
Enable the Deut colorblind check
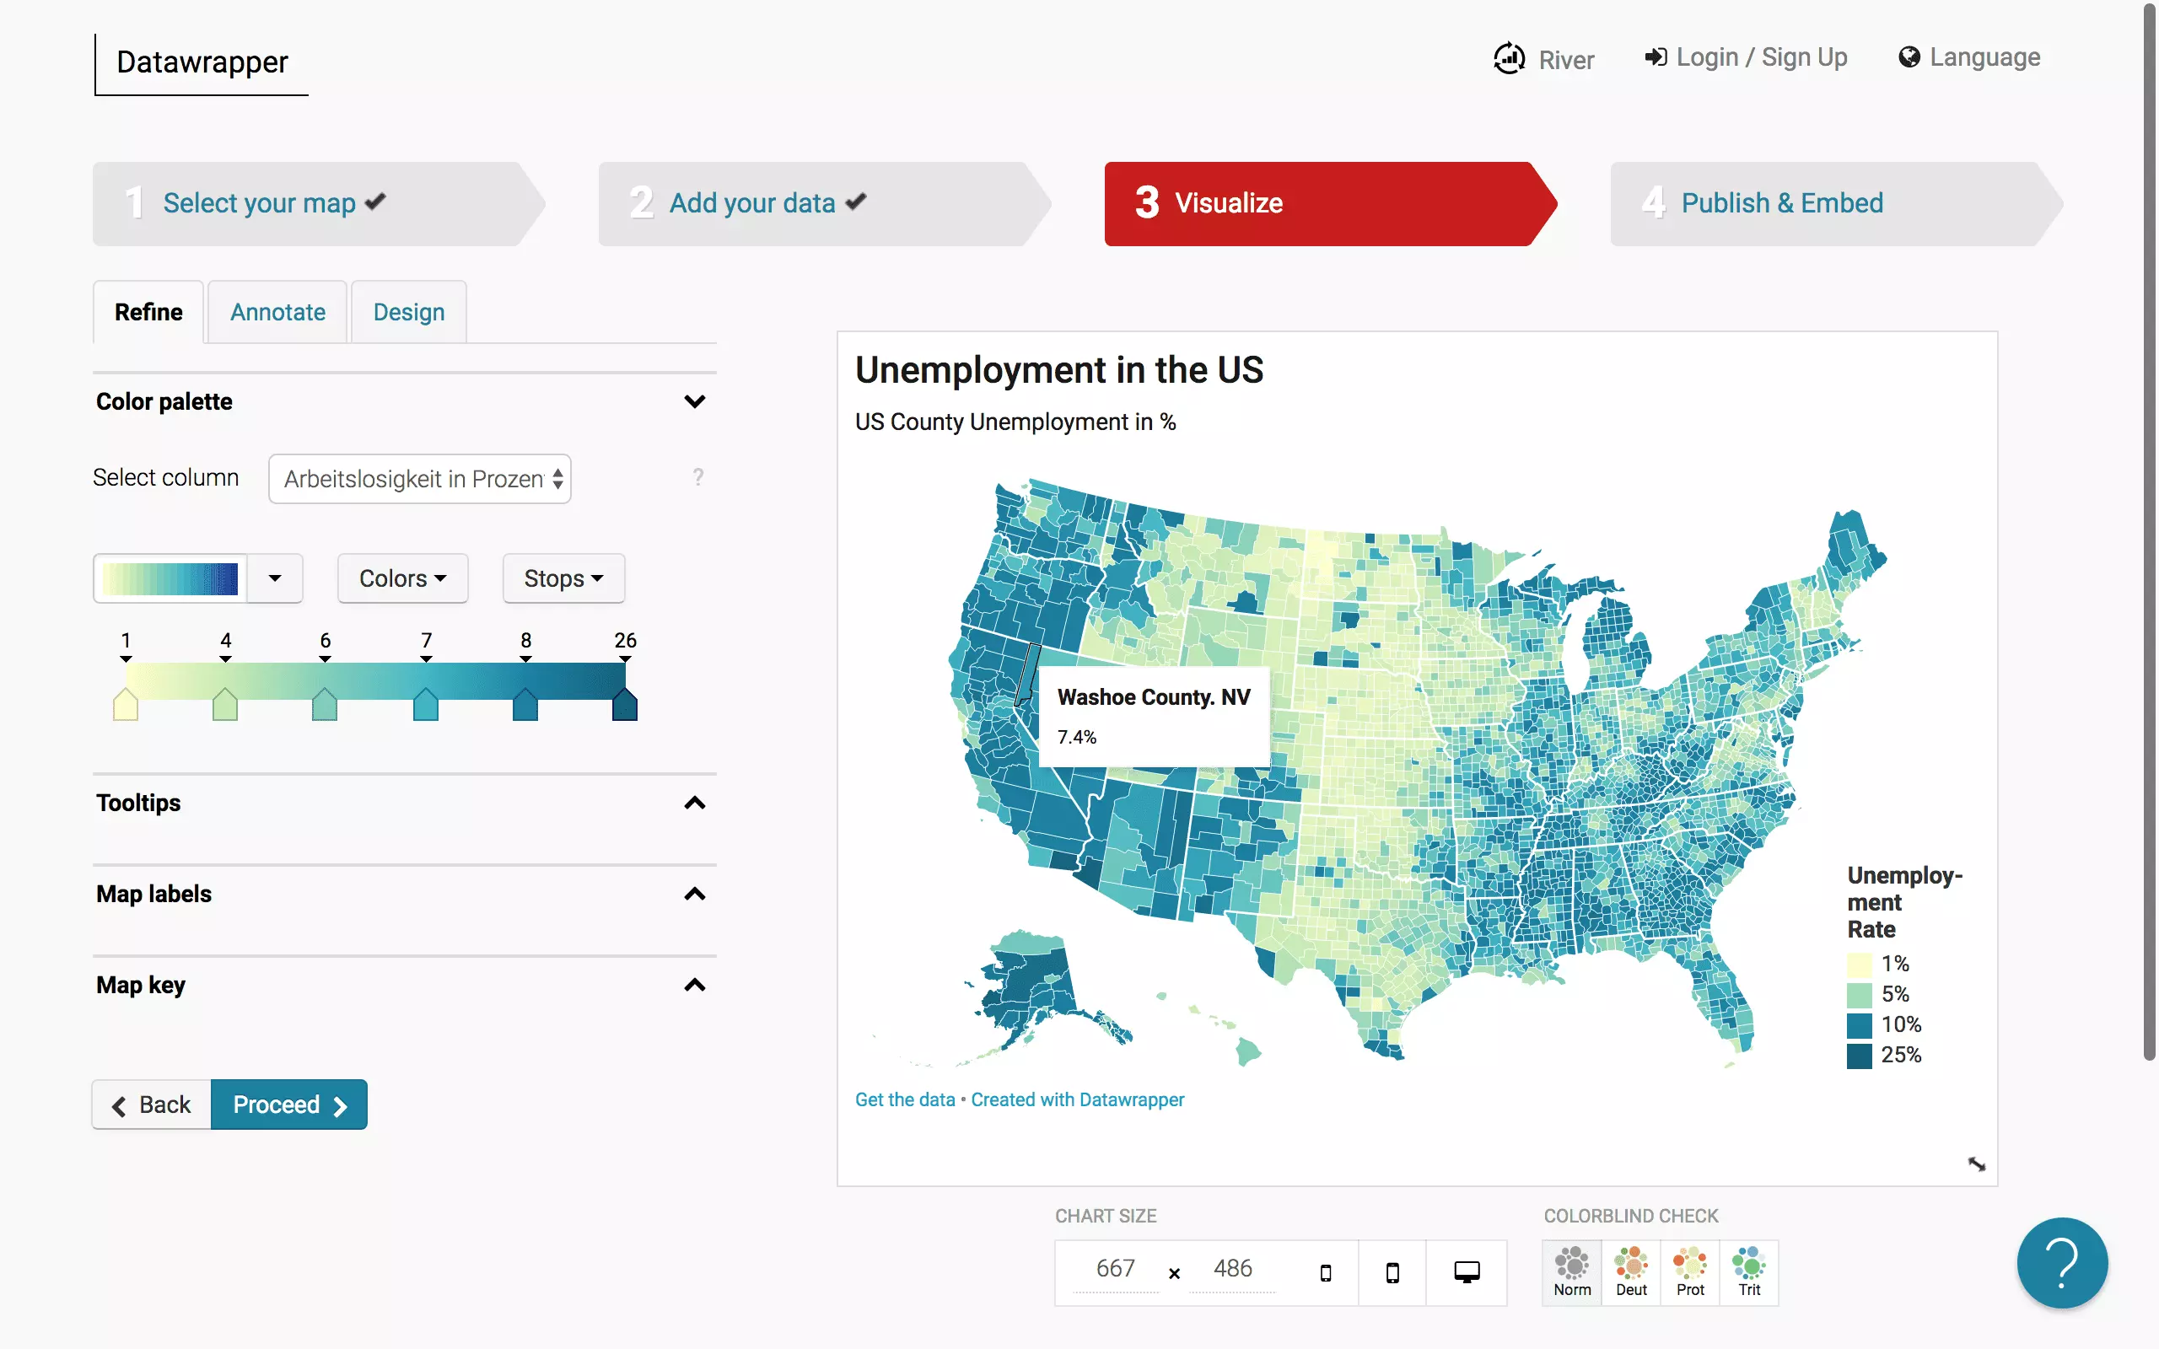(x=1631, y=1272)
